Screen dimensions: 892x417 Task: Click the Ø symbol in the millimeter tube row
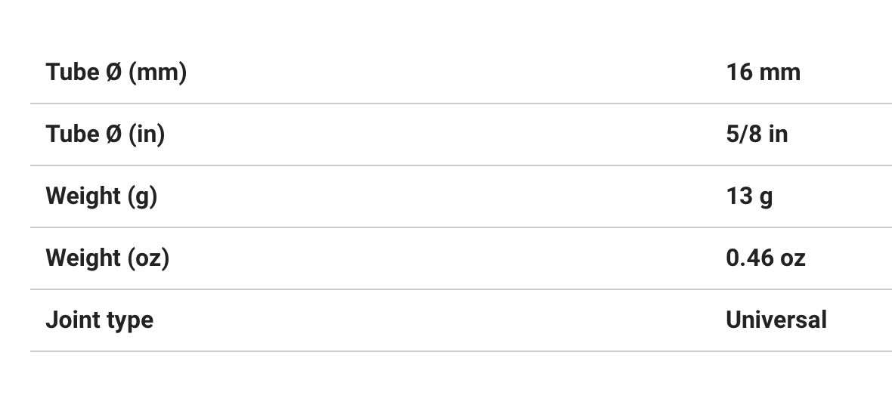pyautogui.click(x=114, y=73)
